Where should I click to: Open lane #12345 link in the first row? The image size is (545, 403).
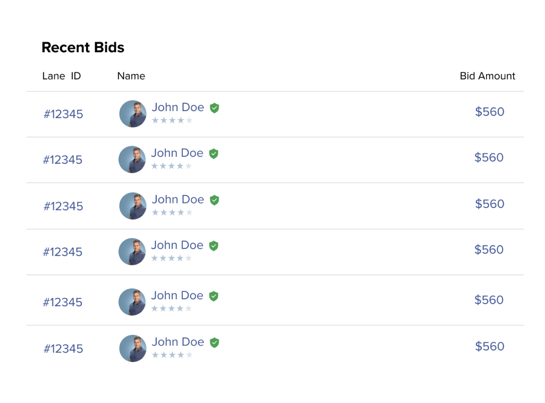[x=63, y=114]
